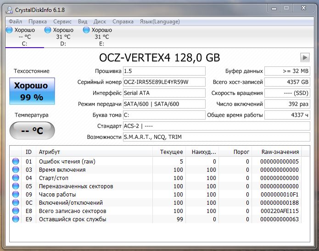This screenshot has height=251, width=319.
Task: Select the Переназначенных секторов attribute row
Action: pos(156,186)
